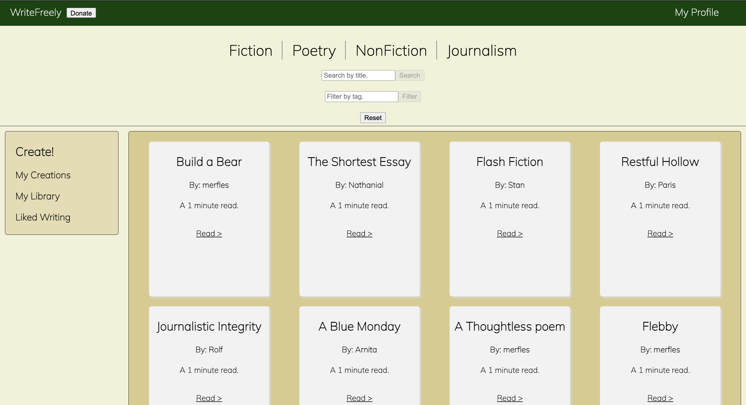The width and height of the screenshot is (746, 405).
Task: Open A Thoughtless poem by merfles
Action: pyautogui.click(x=509, y=398)
